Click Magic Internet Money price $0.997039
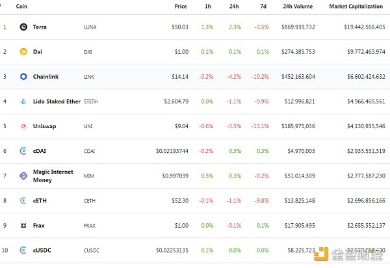 click(175, 176)
